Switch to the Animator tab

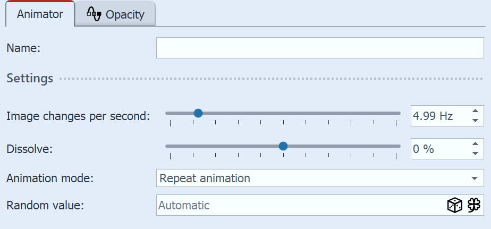click(40, 14)
